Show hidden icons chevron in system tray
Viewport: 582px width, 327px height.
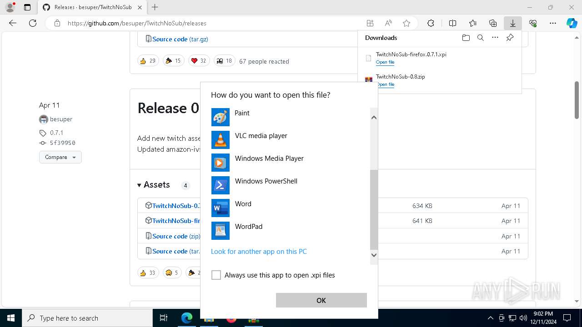(x=490, y=318)
